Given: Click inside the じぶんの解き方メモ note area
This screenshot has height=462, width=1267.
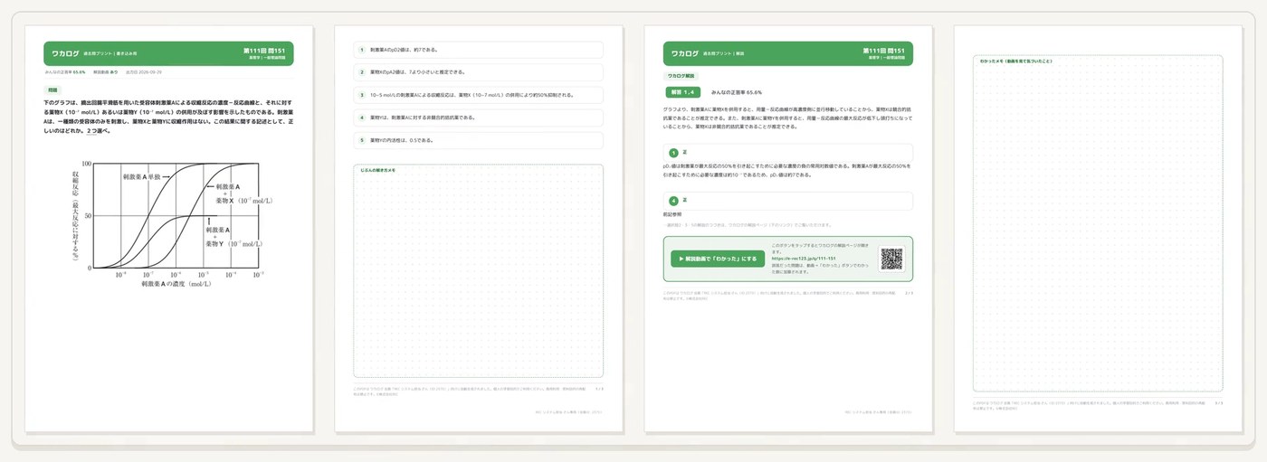Looking at the screenshot, I should pos(479,271).
